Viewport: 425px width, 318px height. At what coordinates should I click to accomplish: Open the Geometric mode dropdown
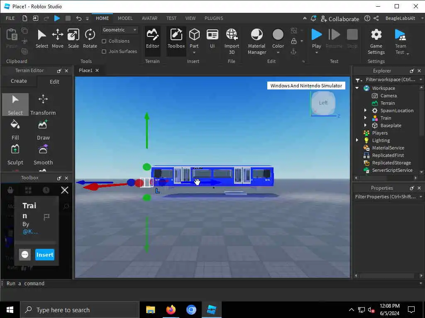(x=120, y=30)
